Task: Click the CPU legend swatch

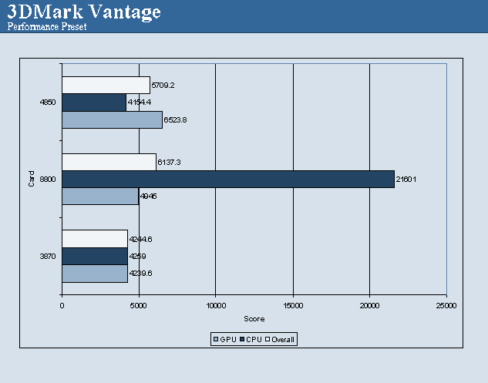Action: [x=242, y=339]
